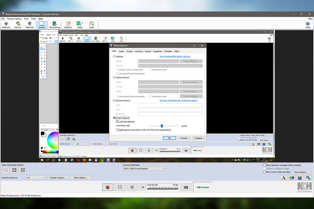Switch to the Audio tab in Debut Options
The width and height of the screenshot is (314, 209).
(122, 51)
